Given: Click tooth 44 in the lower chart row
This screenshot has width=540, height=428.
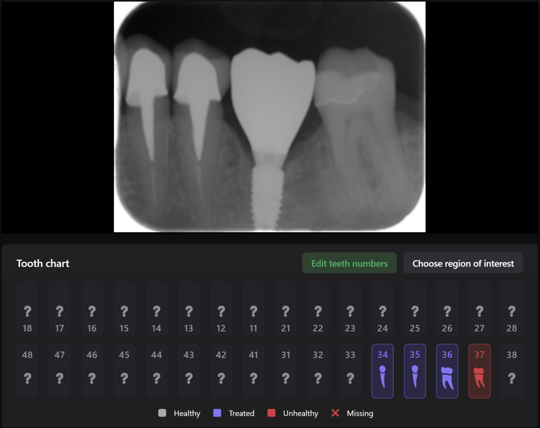Looking at the screenshot, I should [156, 370].
